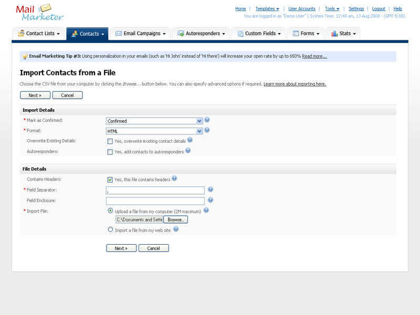This screenshot has width=420, height=315.
Task: Click the Browse... file button
Action: (x=175, y=219)
